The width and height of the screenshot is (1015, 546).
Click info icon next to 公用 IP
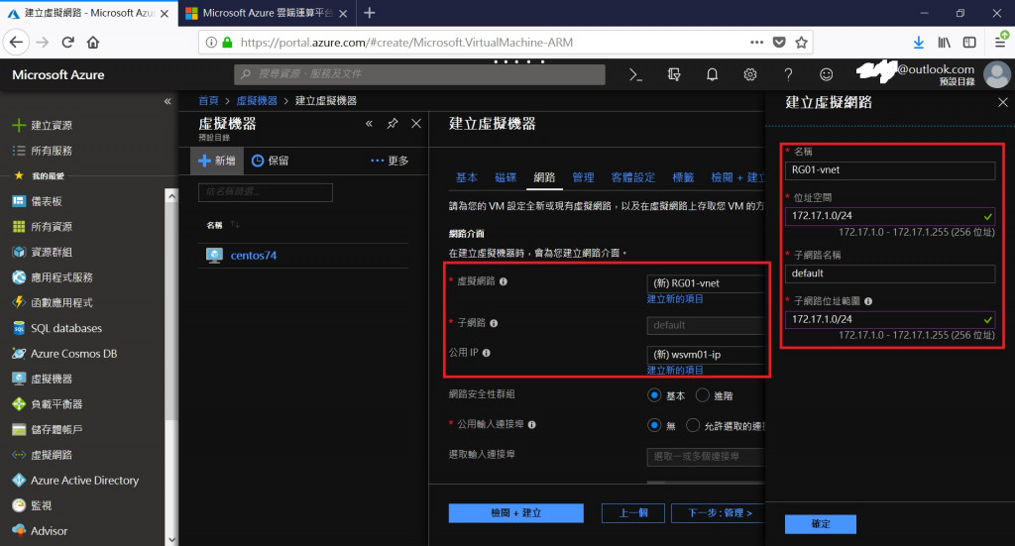tap(486, 353)
